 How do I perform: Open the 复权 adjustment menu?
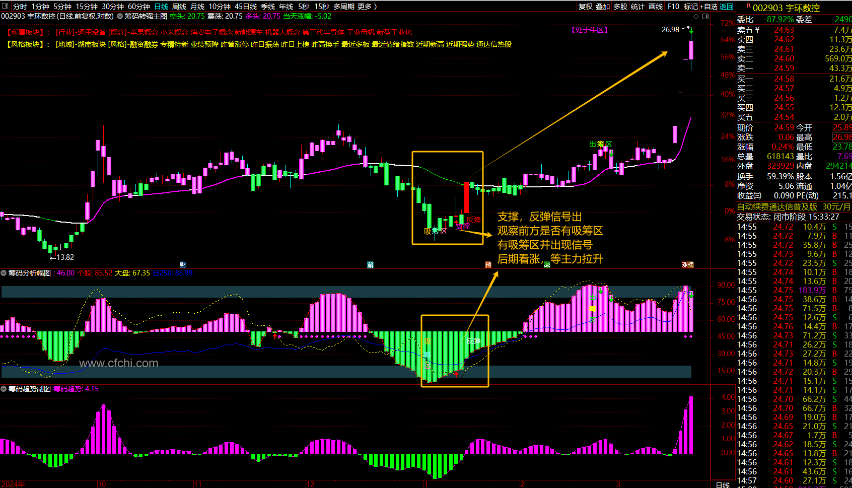(586, 7)
